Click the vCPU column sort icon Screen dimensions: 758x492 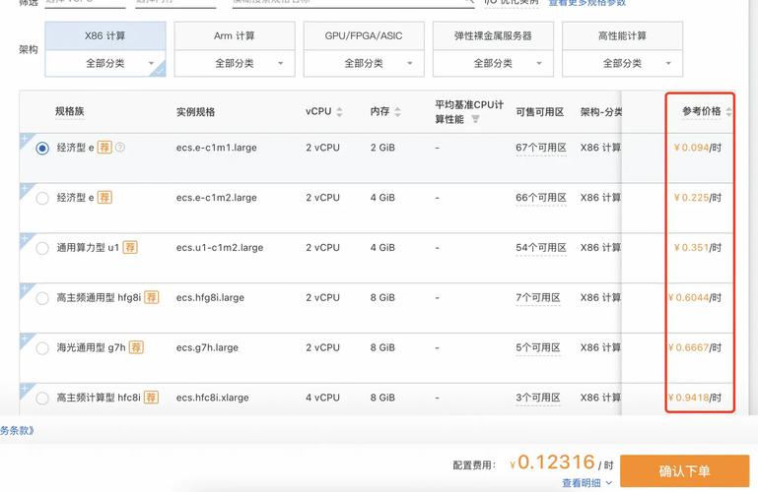click(x=340, y=112)
